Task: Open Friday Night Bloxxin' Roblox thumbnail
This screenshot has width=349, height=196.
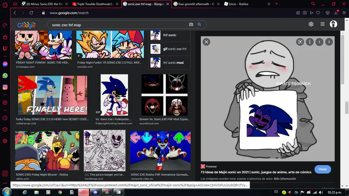Action: (x=47, y=151)
